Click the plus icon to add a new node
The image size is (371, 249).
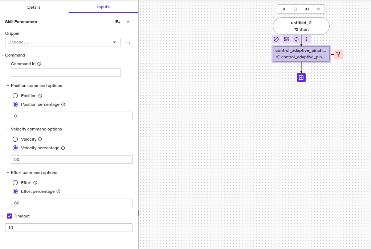click(x=301, y=77)
